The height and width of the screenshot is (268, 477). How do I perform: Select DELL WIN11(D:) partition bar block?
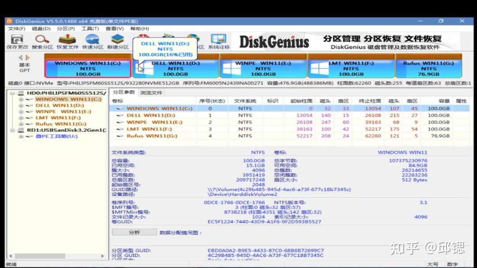[175, 68]
